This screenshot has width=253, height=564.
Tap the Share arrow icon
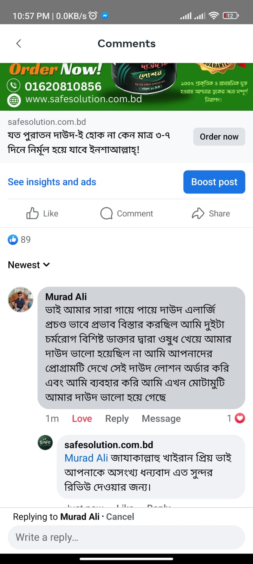[198, 214]
